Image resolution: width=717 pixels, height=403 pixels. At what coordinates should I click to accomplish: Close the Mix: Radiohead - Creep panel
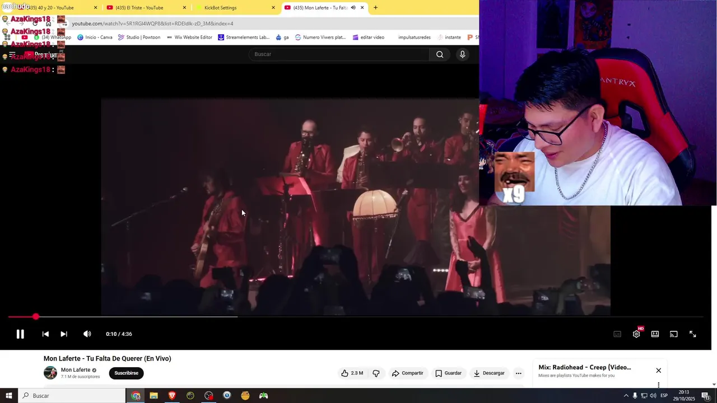659,371
